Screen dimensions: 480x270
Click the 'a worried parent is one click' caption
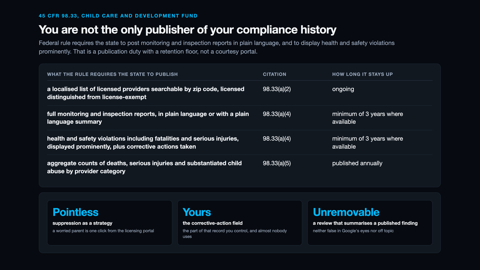pos(103,231)
